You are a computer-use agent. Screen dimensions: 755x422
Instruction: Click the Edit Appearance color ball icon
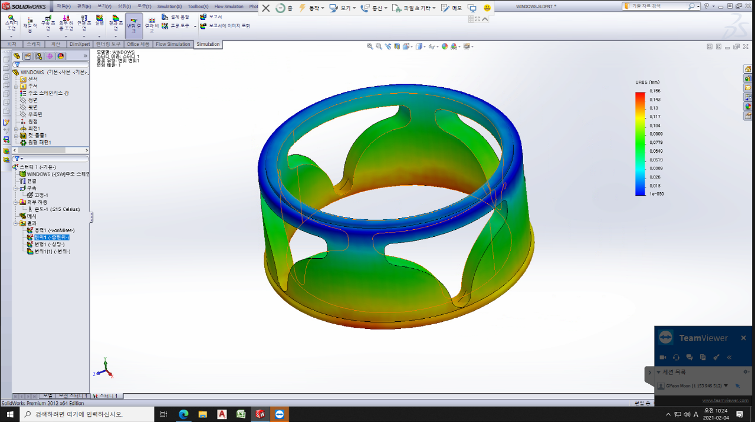coord(445,46)
